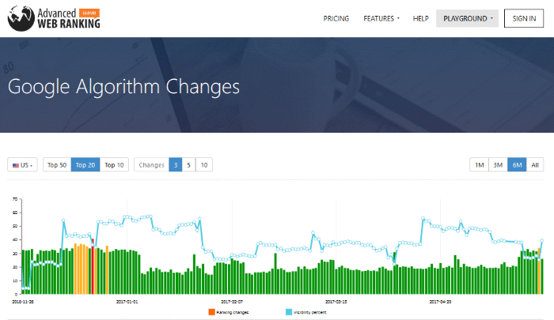The height and width of the screenshot is (320, 554).
Task: Click the 2017-01-01 x-axis date label
Action: coord(127,302)
